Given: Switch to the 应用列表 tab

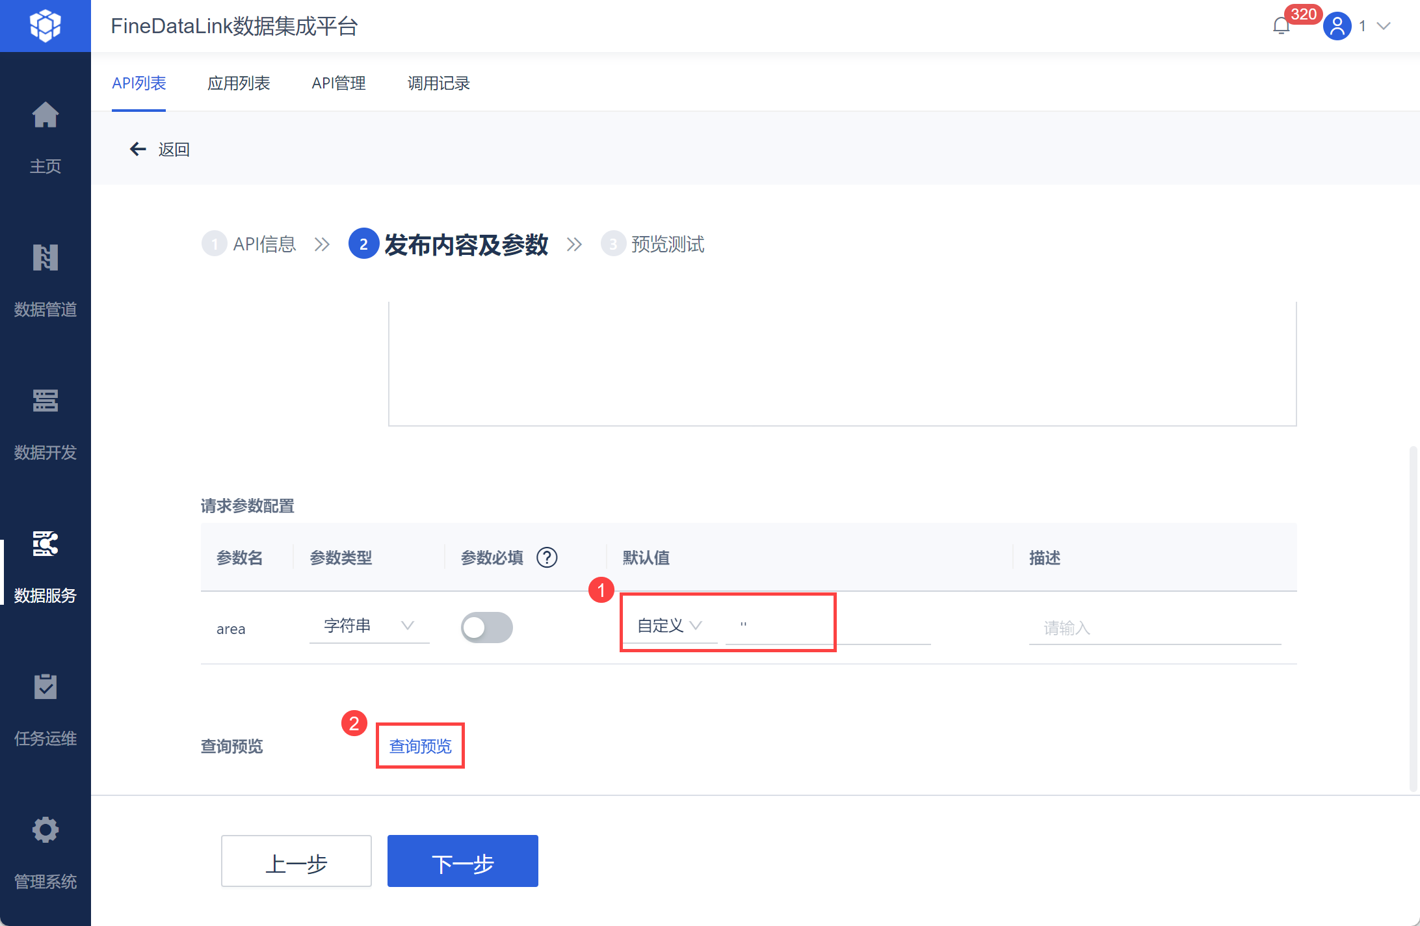Looking at the screenshot, I should click(239, 83).
